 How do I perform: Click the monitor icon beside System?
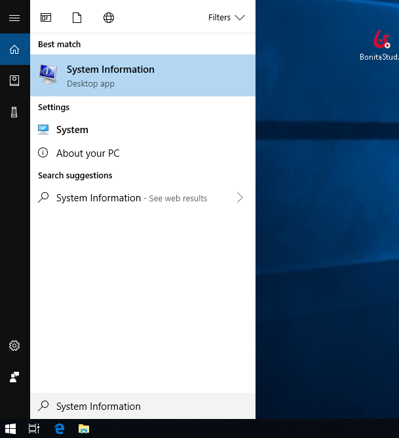[43, 130]
